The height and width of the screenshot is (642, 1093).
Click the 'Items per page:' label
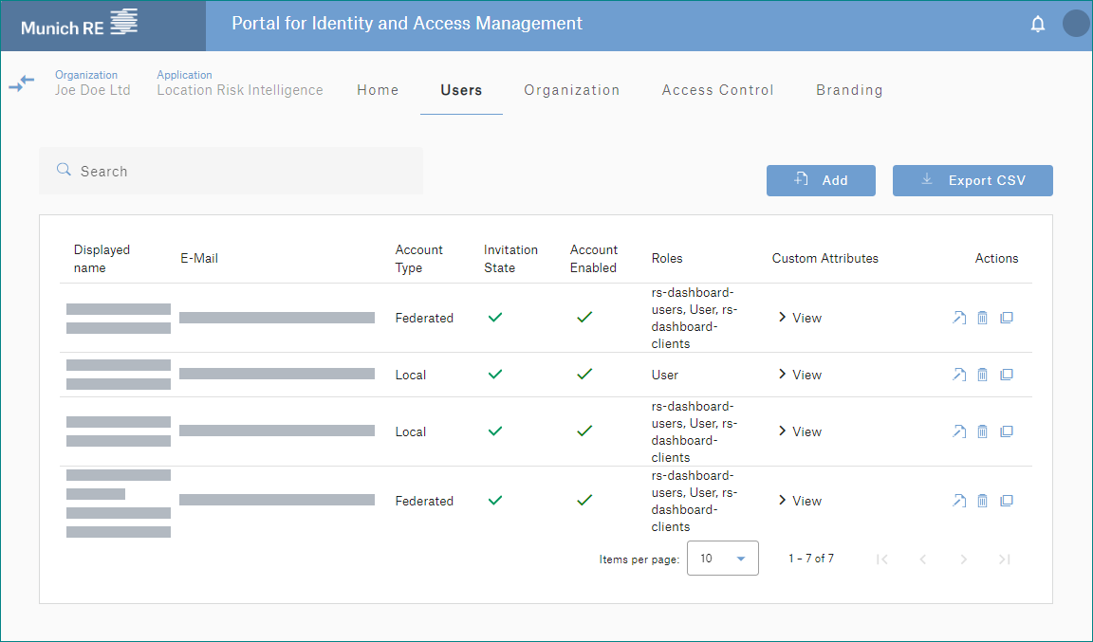coord(639,559)
